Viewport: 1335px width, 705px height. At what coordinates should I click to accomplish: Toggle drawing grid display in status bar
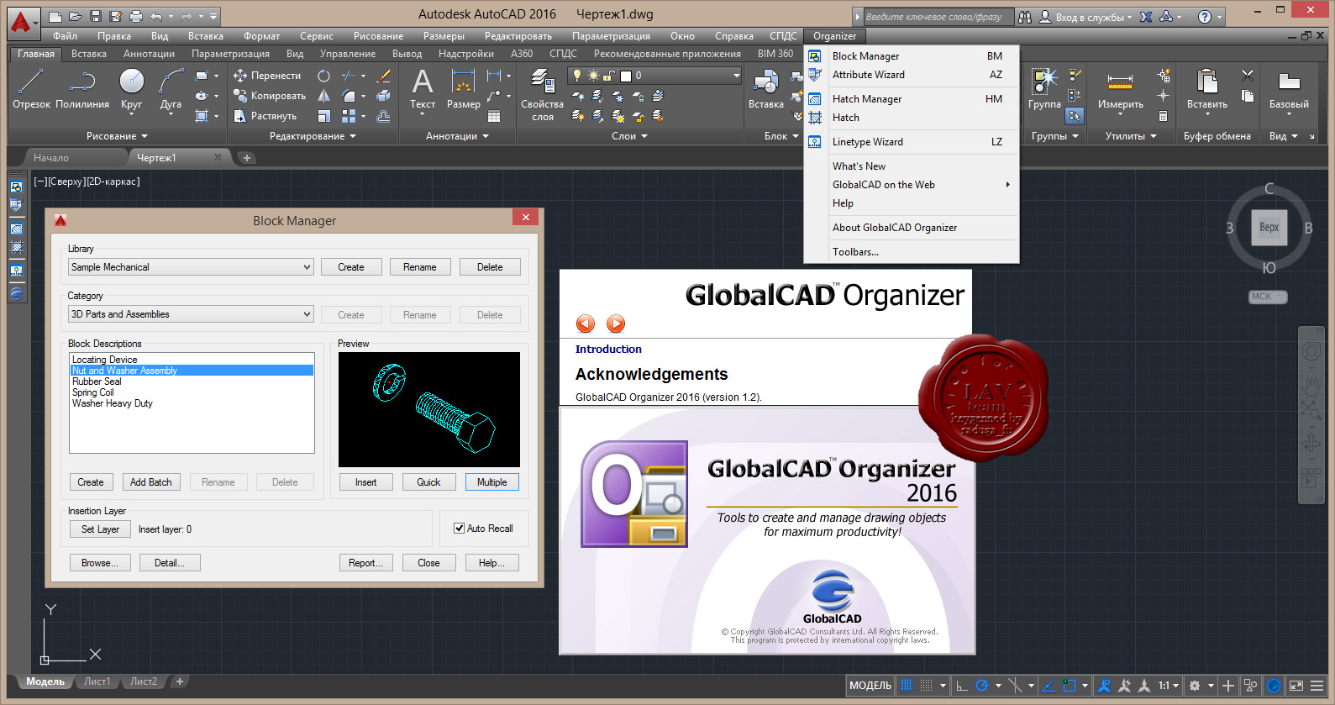click(x=907, y=686)
